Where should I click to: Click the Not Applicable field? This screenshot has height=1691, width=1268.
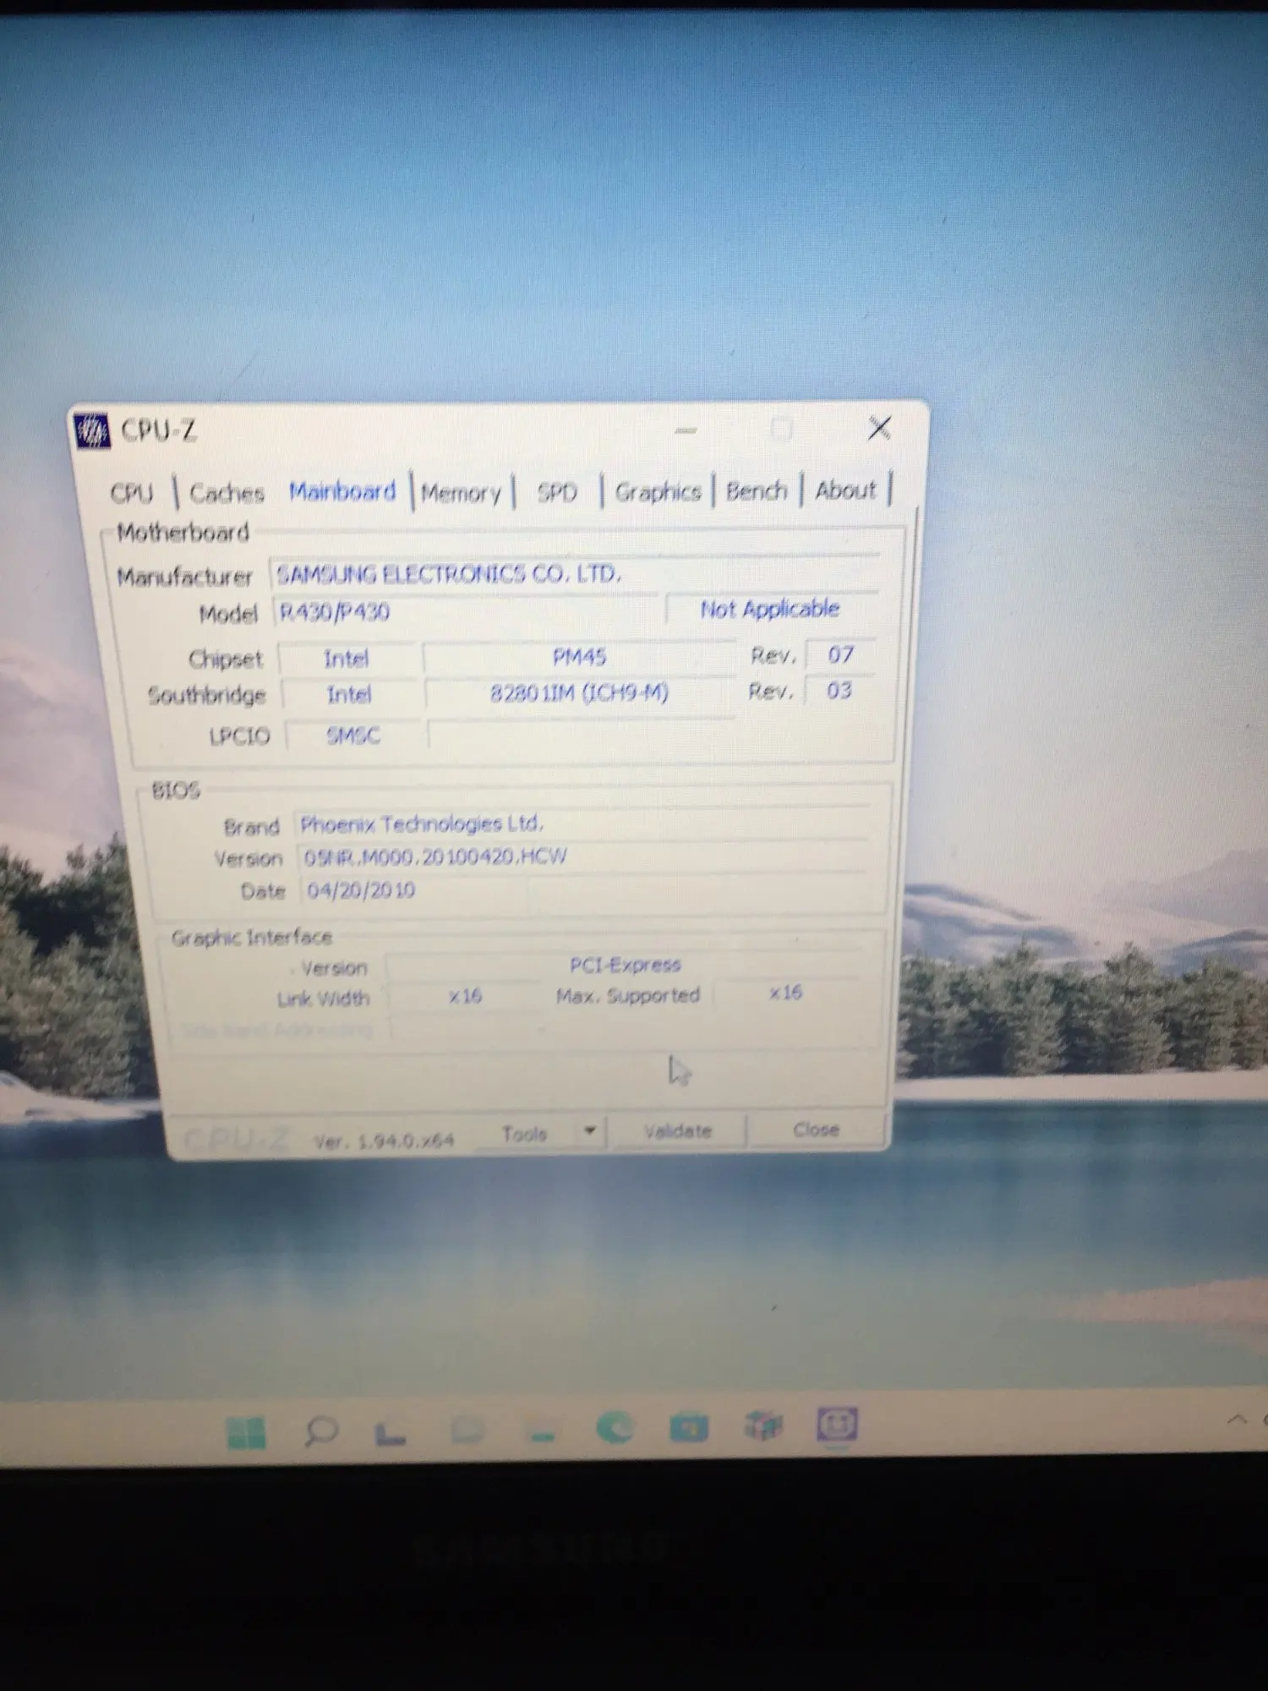(x=771, y=609)
